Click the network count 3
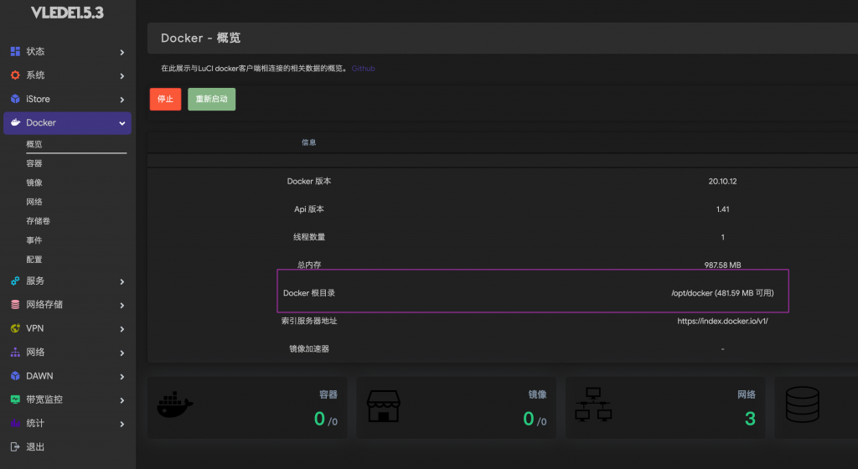The image size is (858, 469). (750, 419)
